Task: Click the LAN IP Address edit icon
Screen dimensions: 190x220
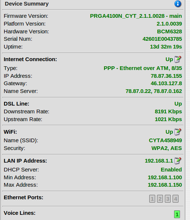Action: (178, 161)
